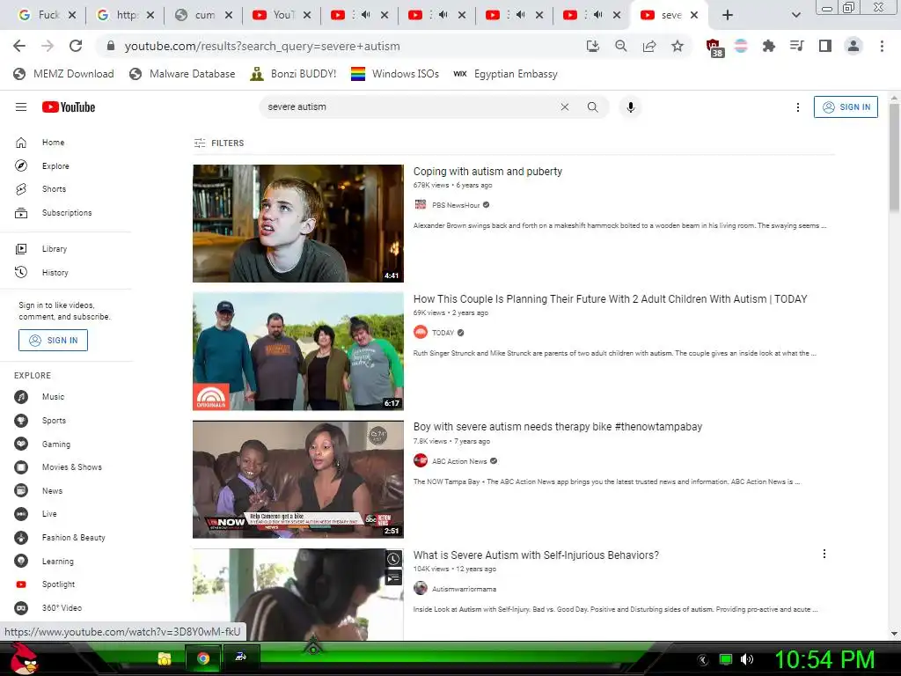The width and height of the screenshot is (901, 676).
Task: Reload the page with refresh button
Action: [76, 46]
